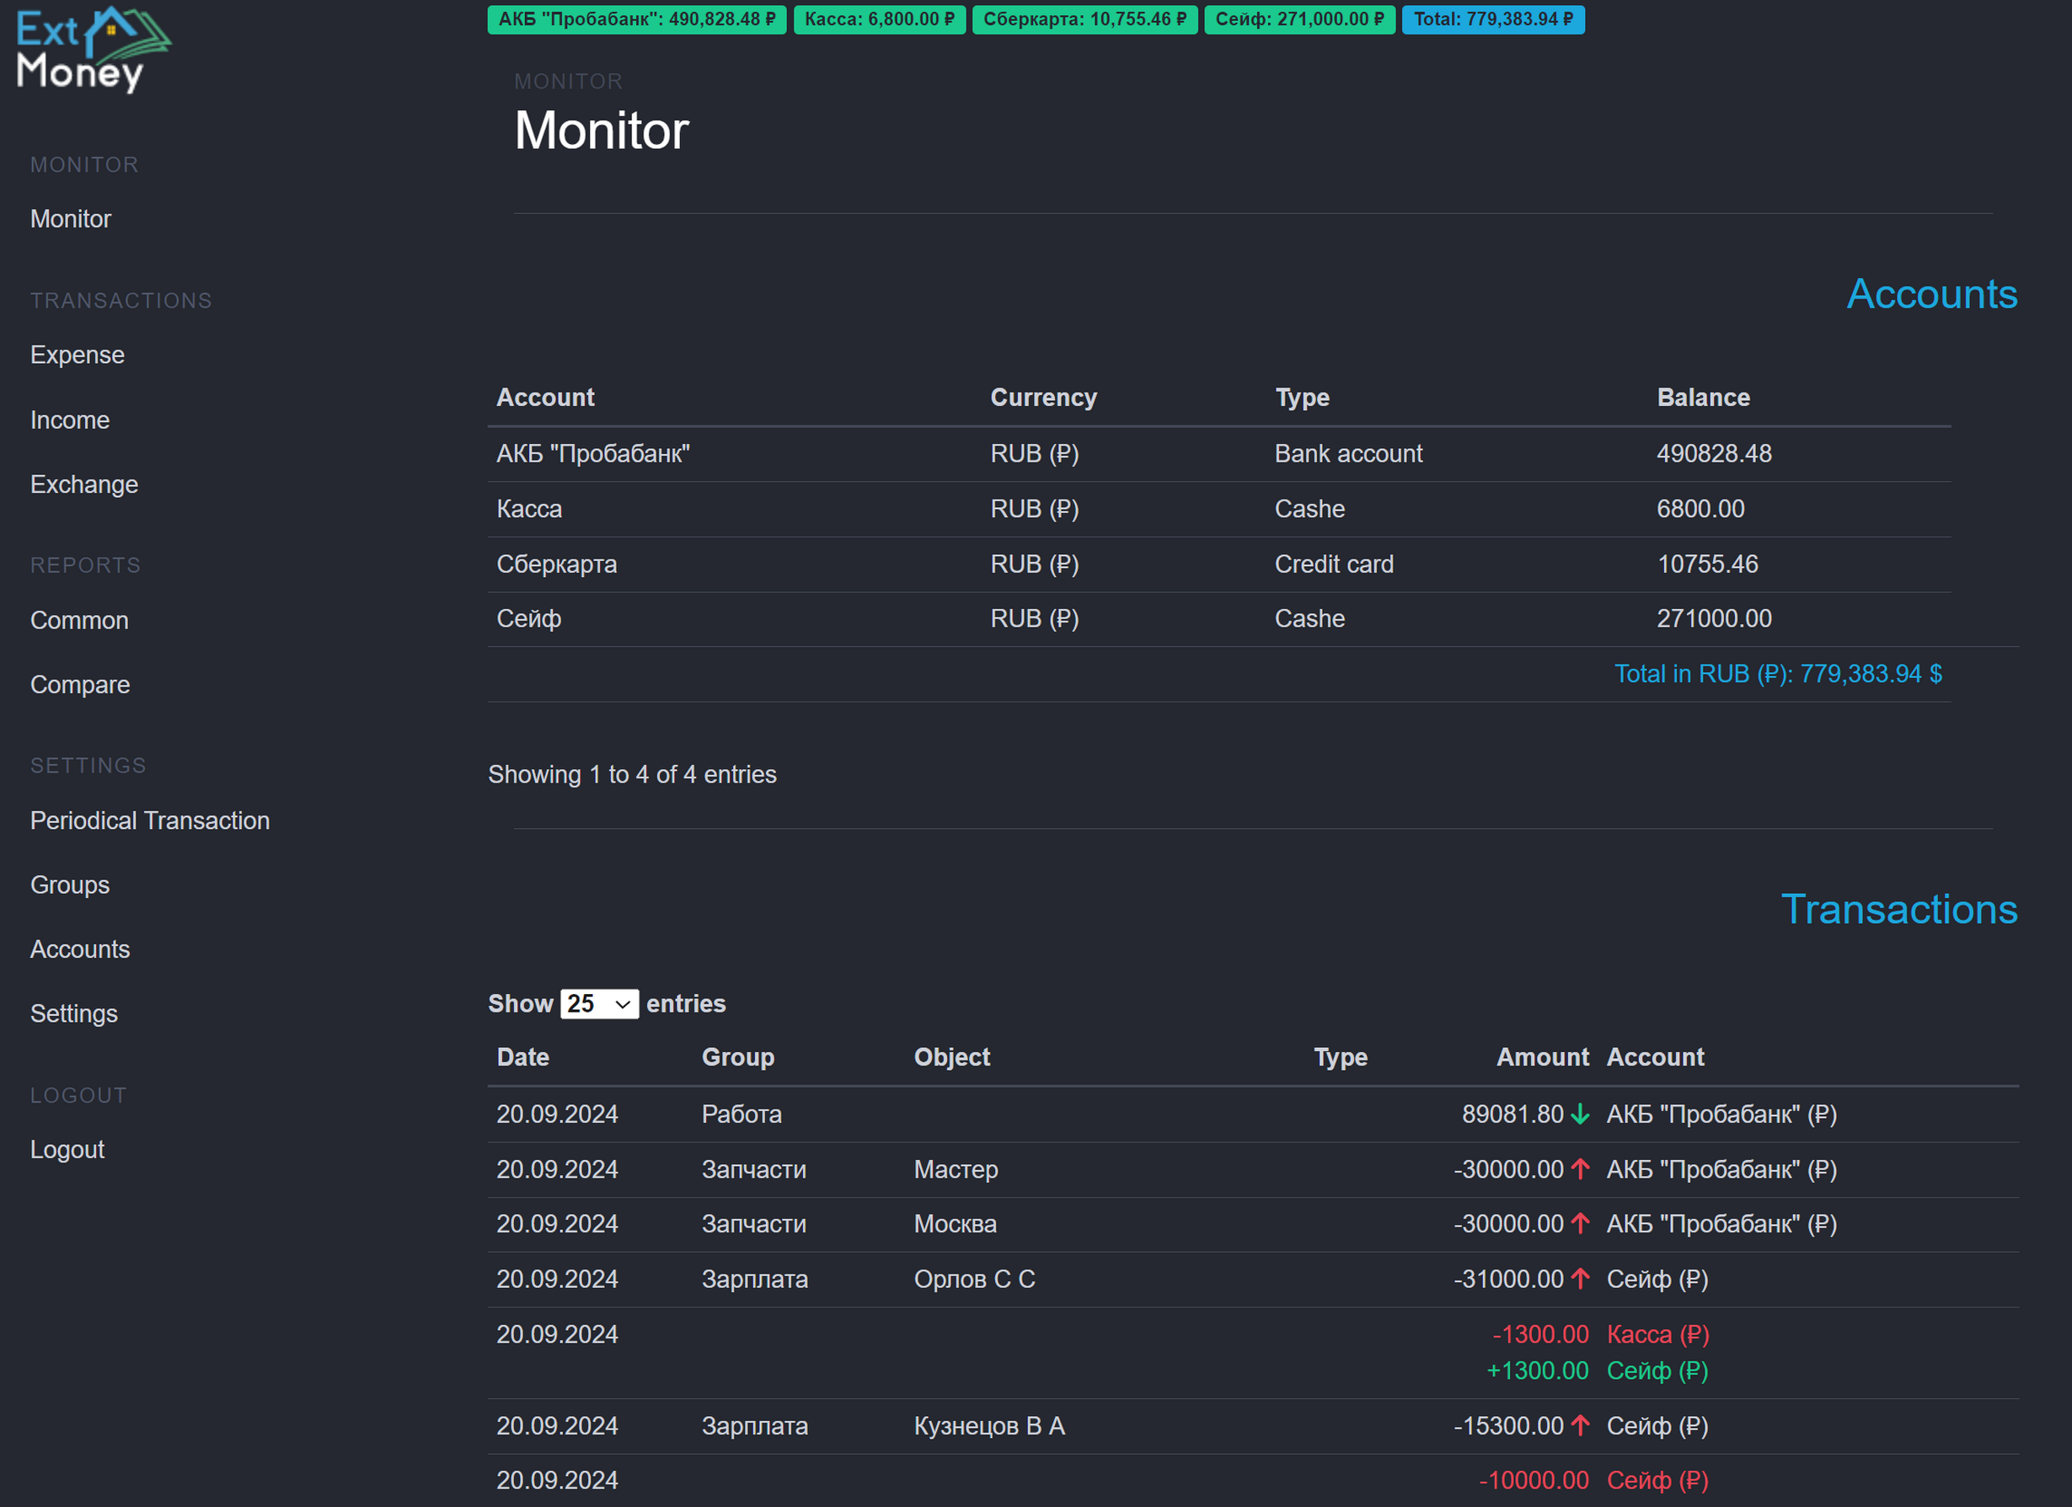Image resolution: width=2072 pixels, height=1507 pixels.
Task: Click green income arrow on Работа row
Action: pos(1580,1114)
